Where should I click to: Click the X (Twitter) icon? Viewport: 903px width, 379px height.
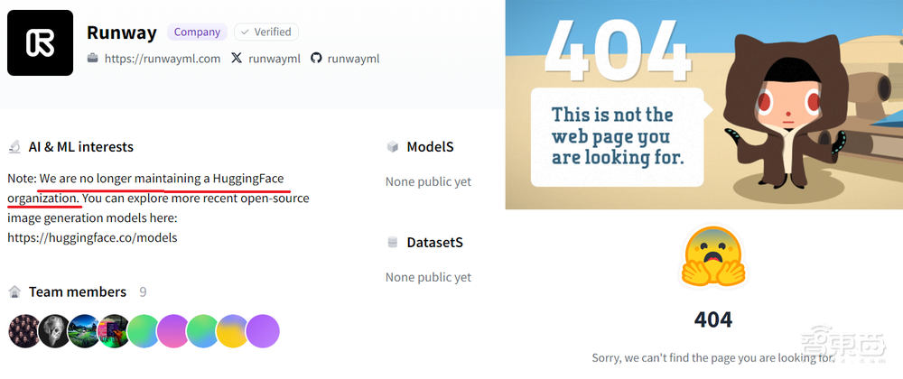coord(237,58)
